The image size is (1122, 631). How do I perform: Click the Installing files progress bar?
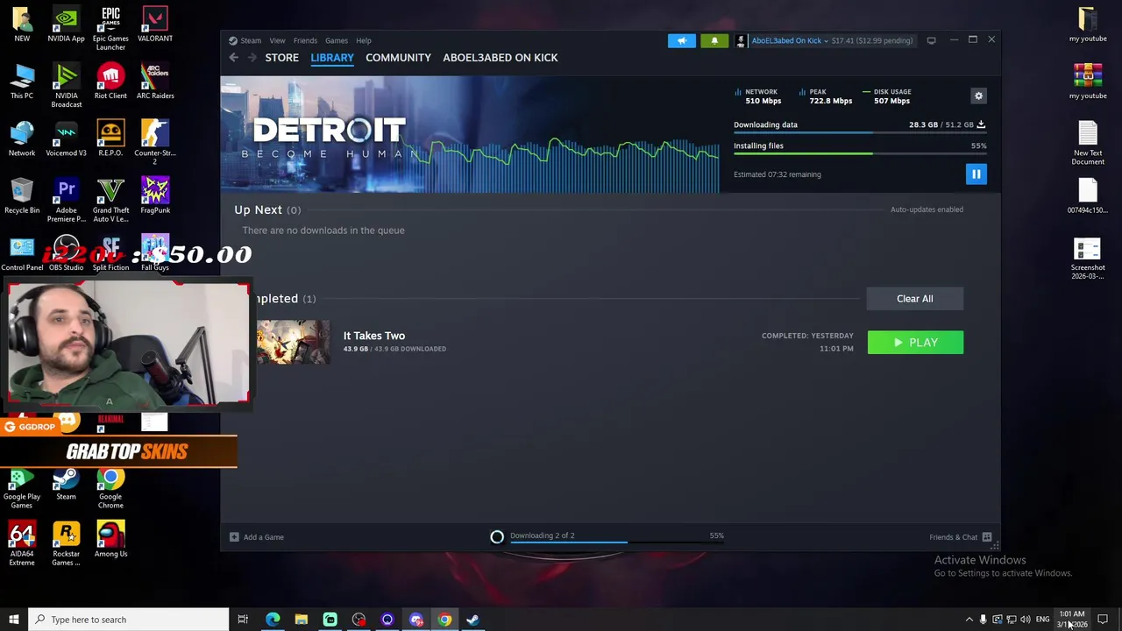pyautogui.click(x=859, y=154)
